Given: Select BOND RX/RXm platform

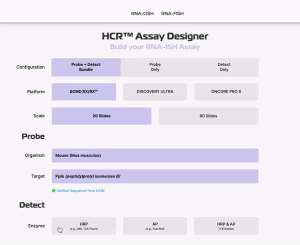Looking at the screenshot, I should point(84,91).
